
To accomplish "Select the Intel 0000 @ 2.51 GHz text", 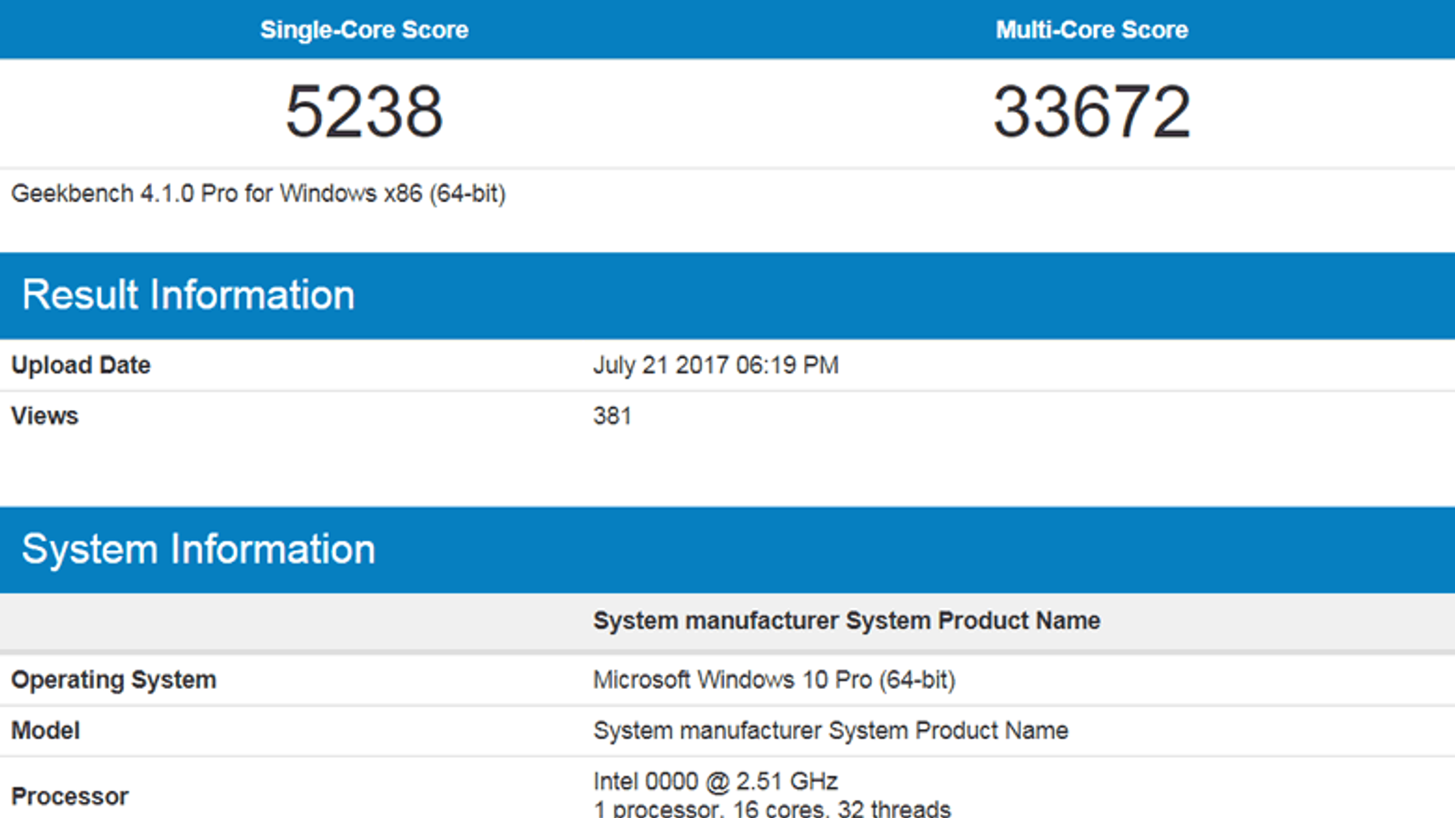I will point(716,782).
